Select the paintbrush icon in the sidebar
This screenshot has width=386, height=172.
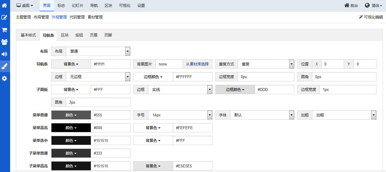point(4,66)
